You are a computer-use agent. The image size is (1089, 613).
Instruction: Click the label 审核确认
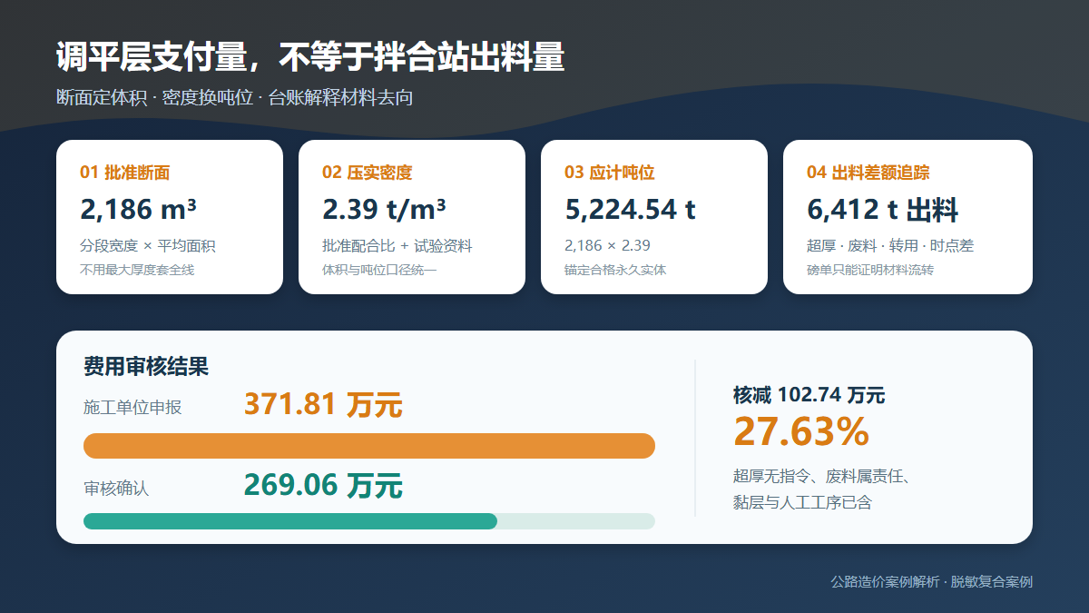click(x=116, y=489)
